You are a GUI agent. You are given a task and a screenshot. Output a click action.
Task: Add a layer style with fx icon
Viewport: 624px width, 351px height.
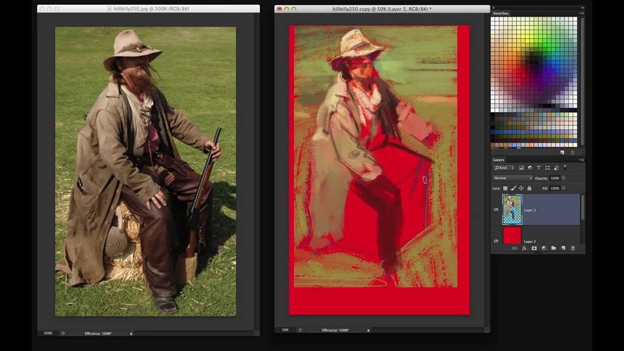(x=524, y=248)
